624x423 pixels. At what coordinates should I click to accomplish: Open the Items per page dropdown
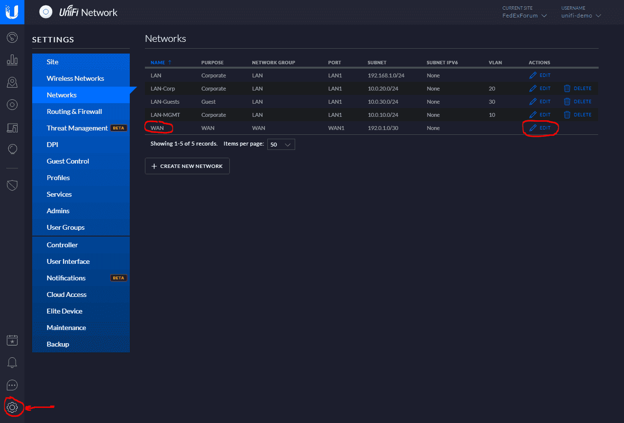(281, 145)
